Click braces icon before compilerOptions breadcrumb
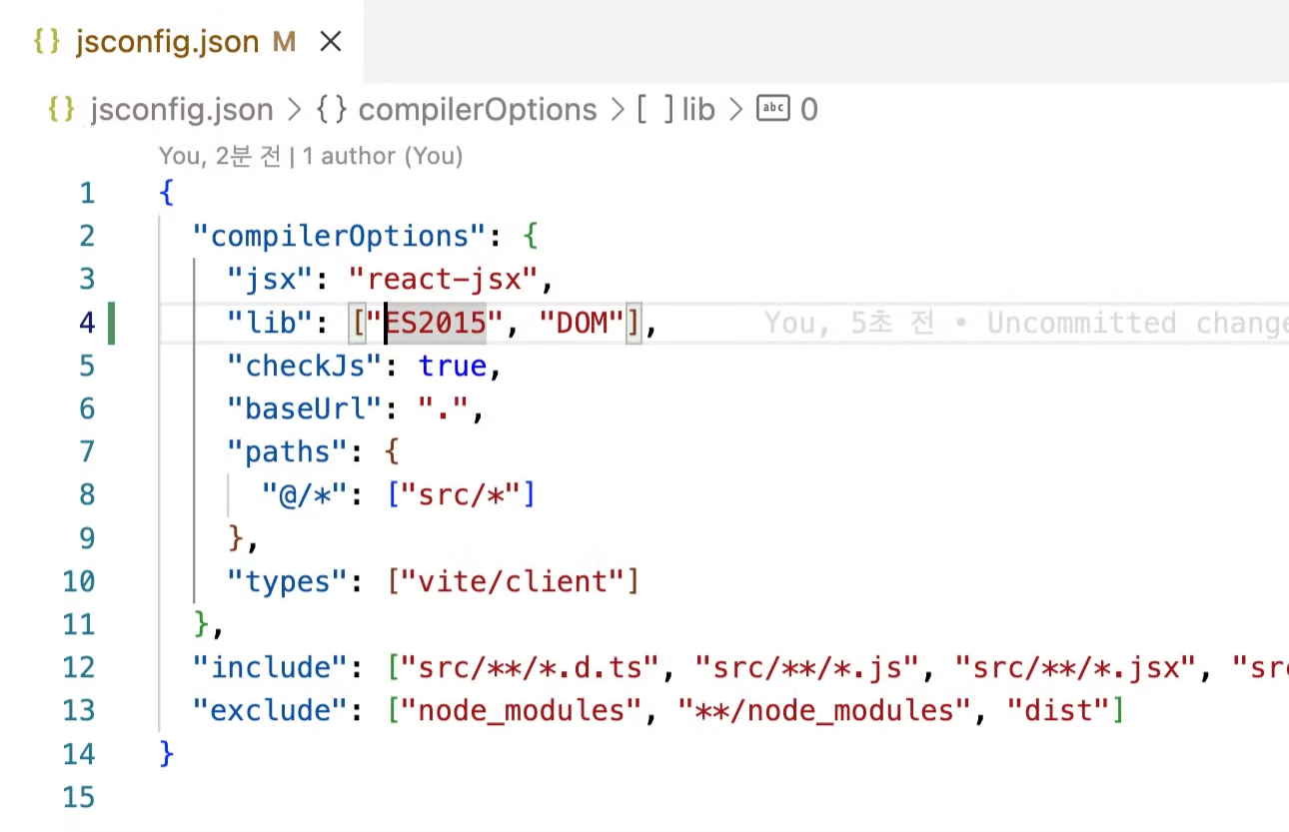This screenshot has width=1289, height=832. coord(332,109)
